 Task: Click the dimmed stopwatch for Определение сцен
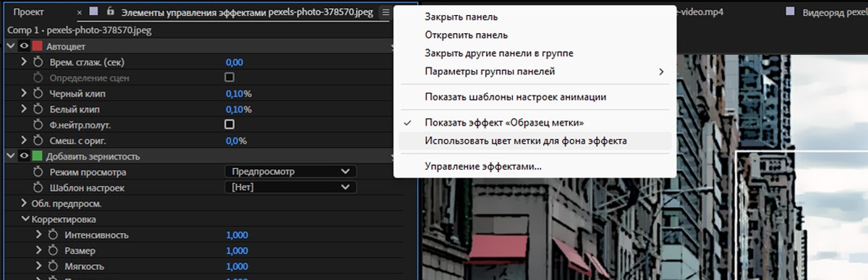click(x=39, y=78)
